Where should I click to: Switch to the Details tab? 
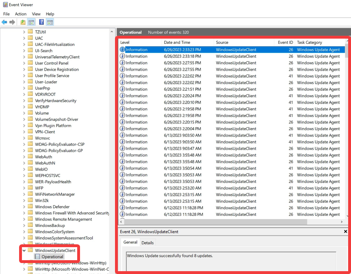pos(147,243)
